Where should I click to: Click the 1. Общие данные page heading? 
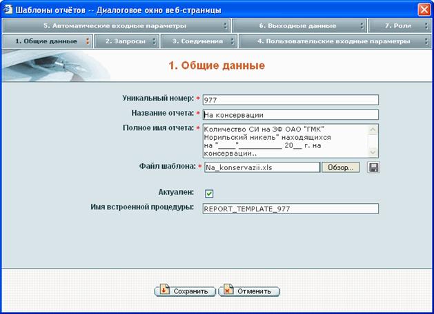pos(217,65)
